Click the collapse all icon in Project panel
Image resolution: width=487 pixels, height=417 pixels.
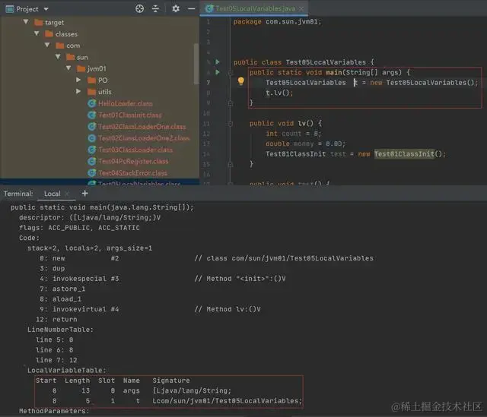tap(155, 8)
